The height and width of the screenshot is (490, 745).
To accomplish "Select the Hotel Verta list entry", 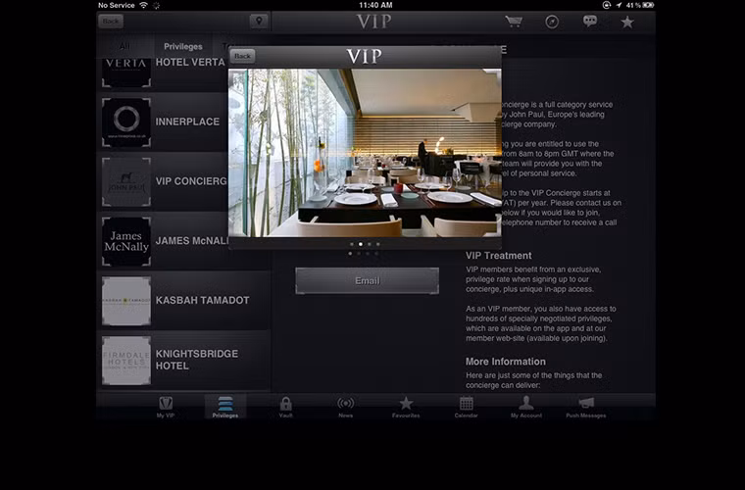I will click(163, 74).
